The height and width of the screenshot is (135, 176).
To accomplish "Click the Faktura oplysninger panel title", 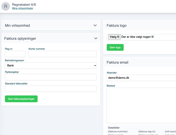I will [20, 39].
